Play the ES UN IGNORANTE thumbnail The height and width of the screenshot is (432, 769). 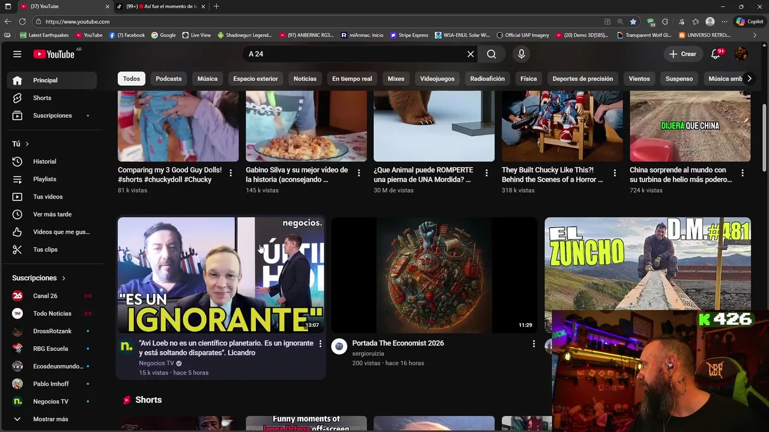tap(220, 275)
